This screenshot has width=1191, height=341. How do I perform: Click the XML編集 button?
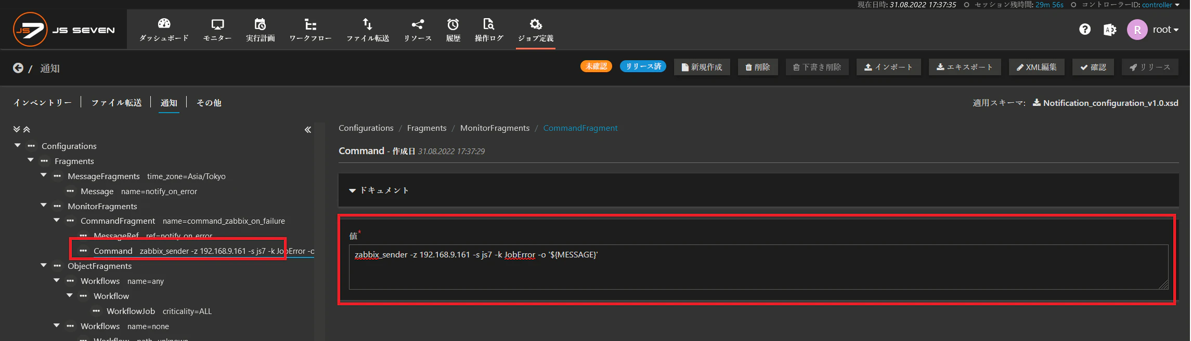tap(1037, 67)
